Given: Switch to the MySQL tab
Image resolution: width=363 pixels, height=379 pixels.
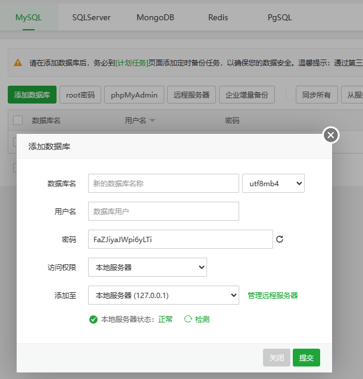Looking at the screenshot, I should point(29,17).
